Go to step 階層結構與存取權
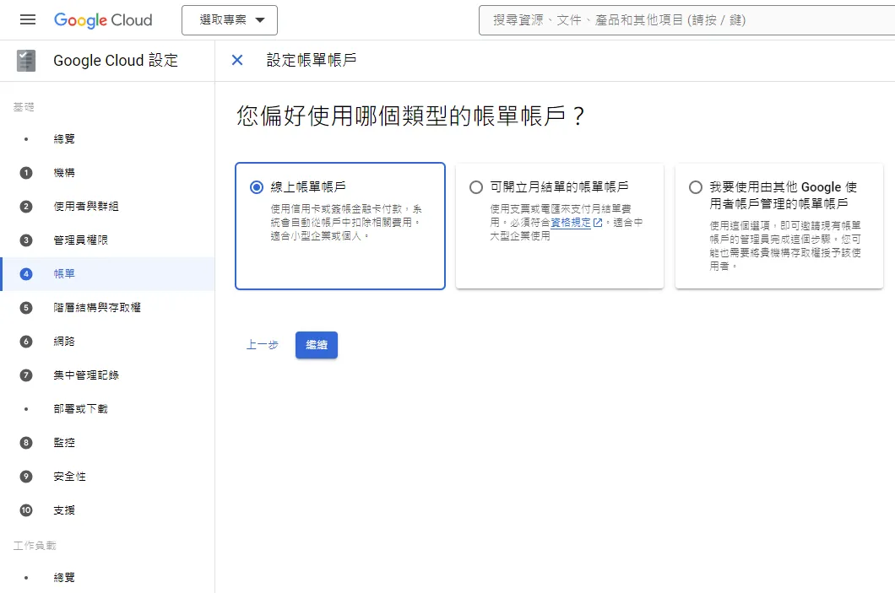 (97, 307)
